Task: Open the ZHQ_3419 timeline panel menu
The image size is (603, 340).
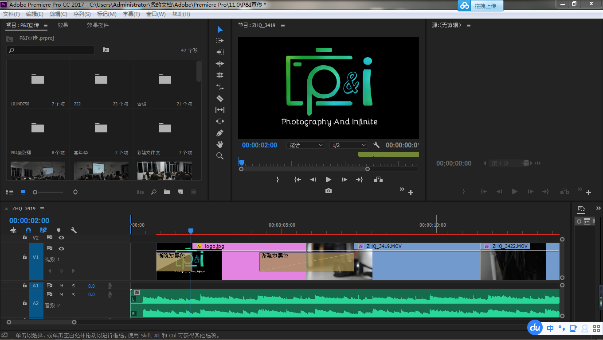Action: (42, 209)
